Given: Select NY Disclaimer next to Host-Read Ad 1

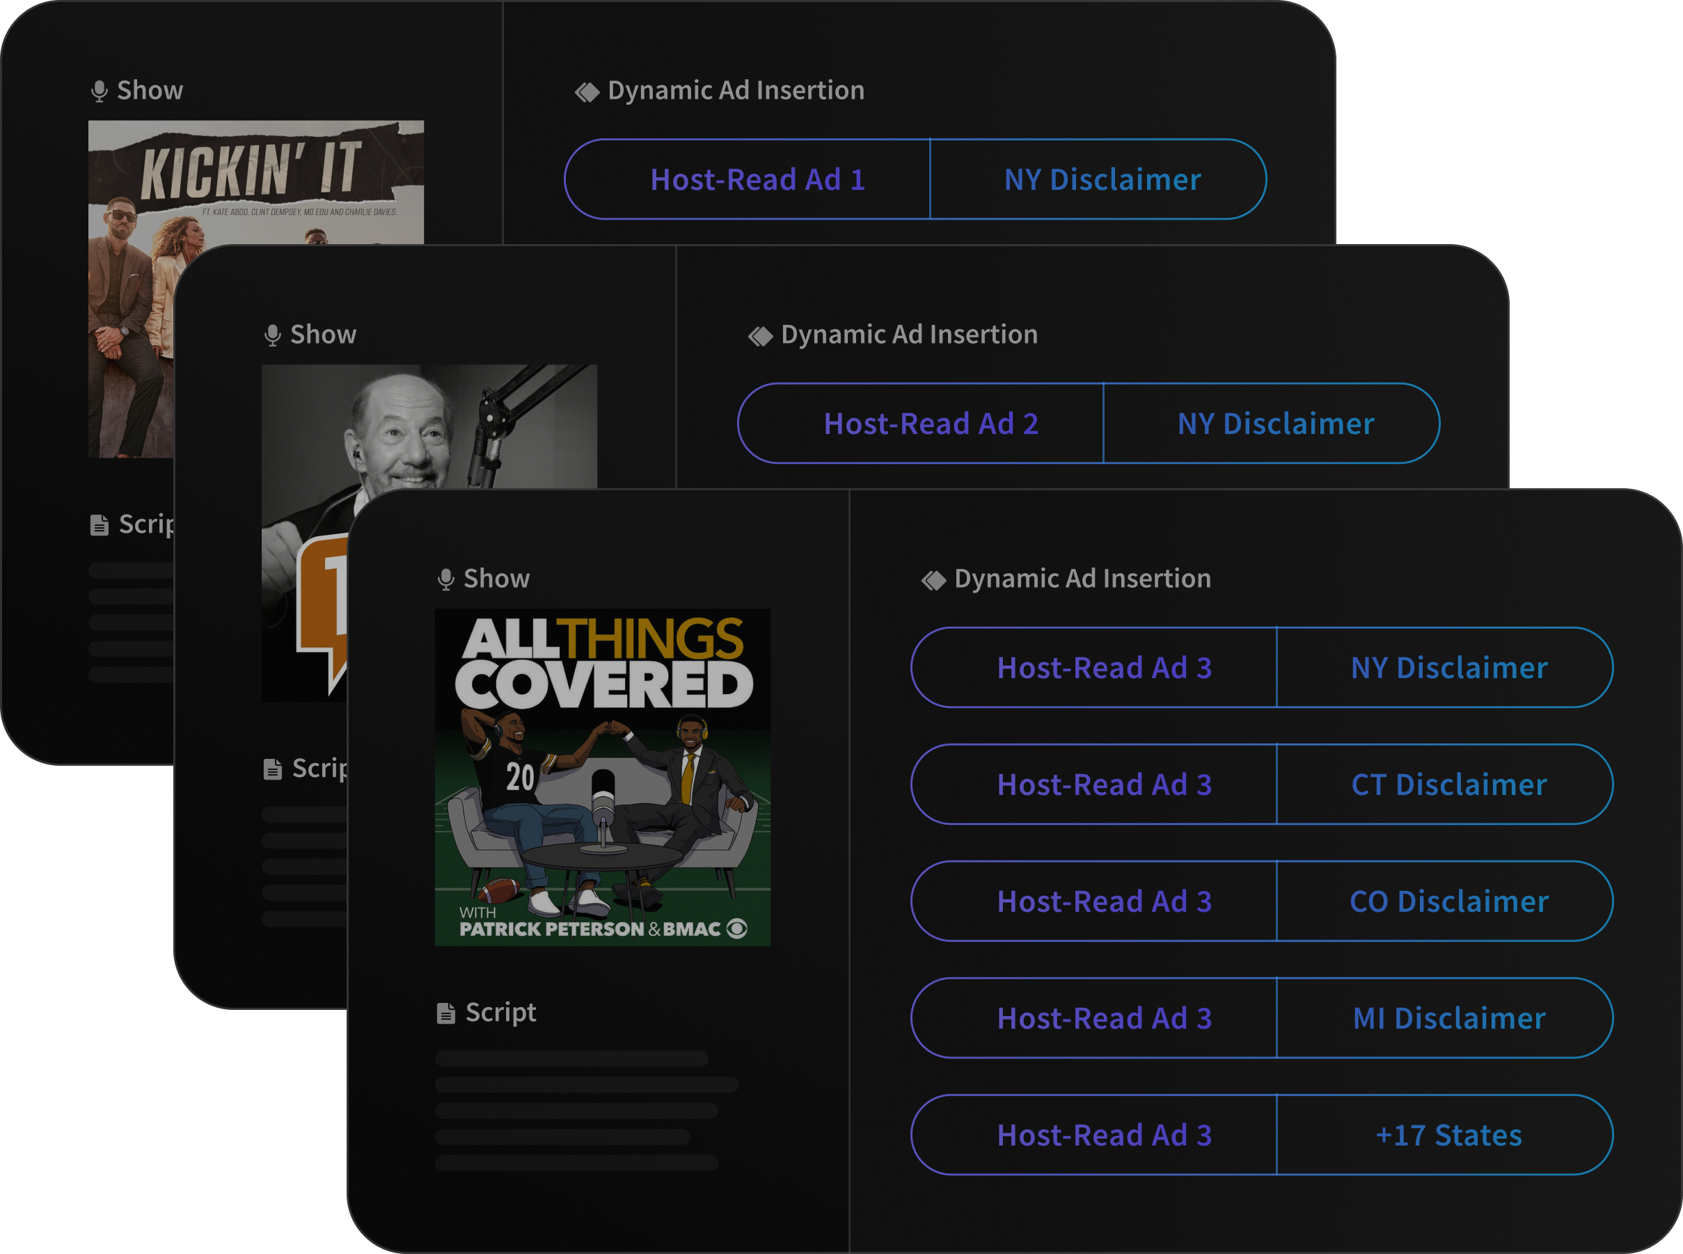Looking at the screenshot, I should (x=1098, y=179).
